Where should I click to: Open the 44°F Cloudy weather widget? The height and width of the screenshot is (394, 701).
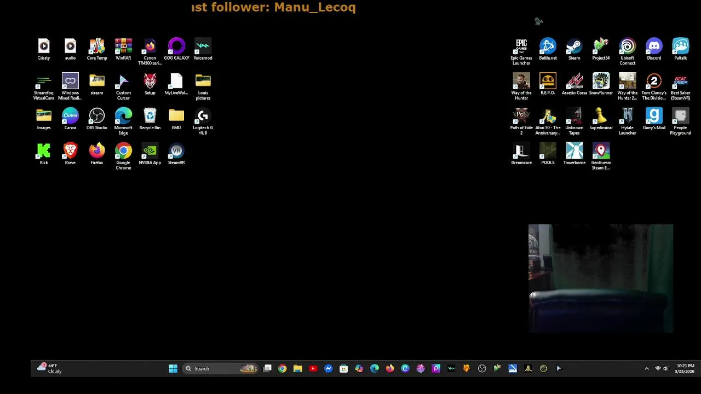[x=49, y=368]
